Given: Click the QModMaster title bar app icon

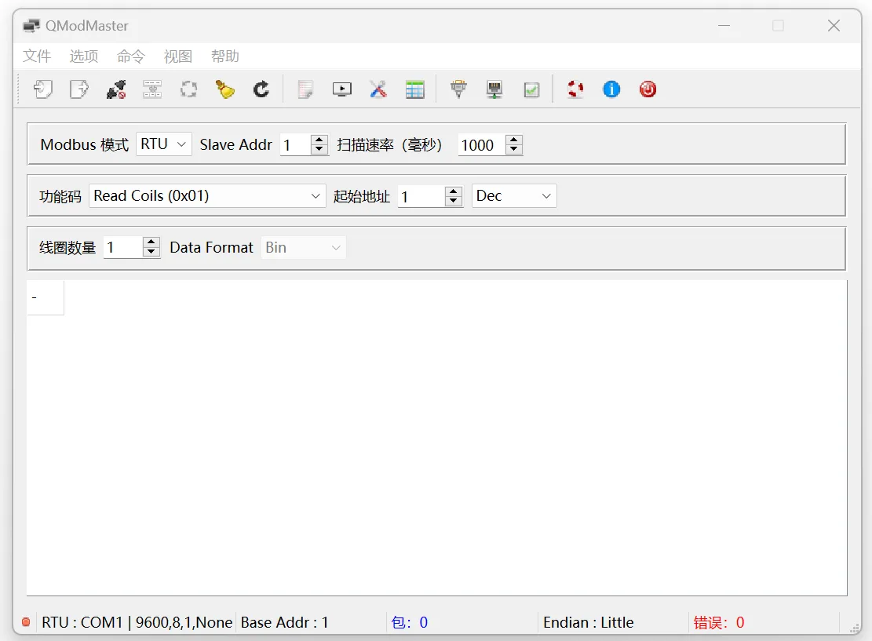Looking at the screenshot, I should tap(31, 26).
